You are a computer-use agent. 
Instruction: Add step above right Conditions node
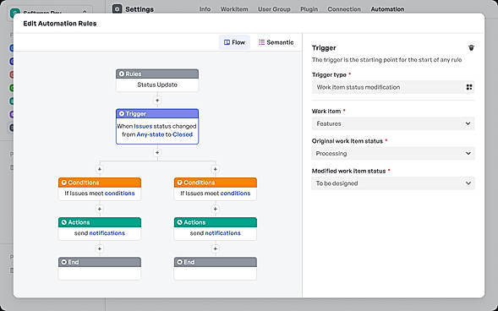[215, 169]
